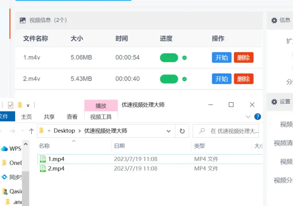293x206 pixels.
Task: Open the address bar history dropdown
Action: click(x=169, y=131)
